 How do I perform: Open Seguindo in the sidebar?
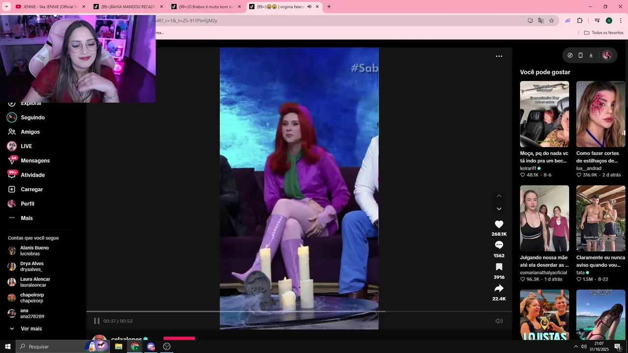tap(32, 117)
